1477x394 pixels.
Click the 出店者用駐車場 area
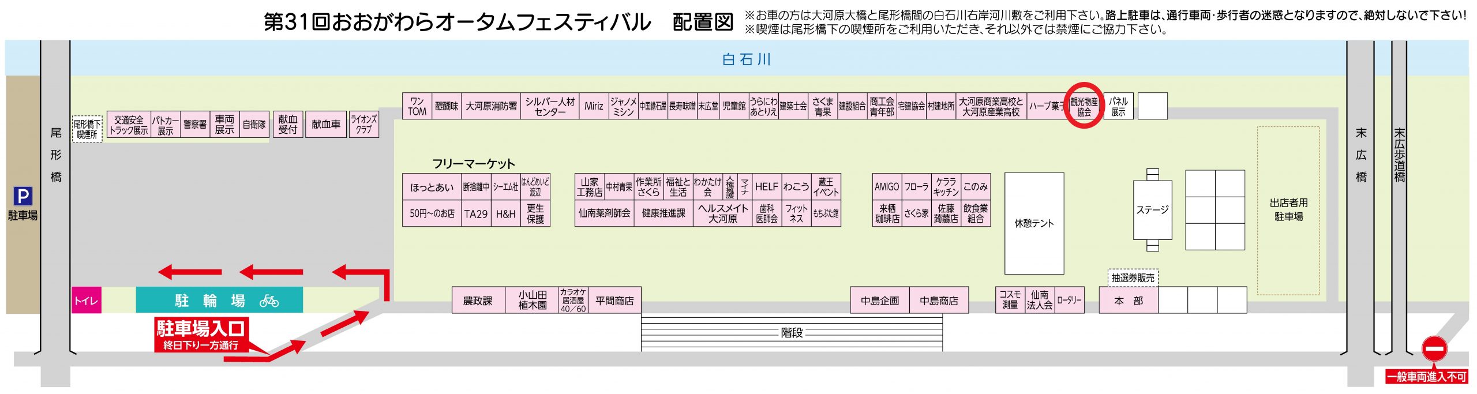1288,211
